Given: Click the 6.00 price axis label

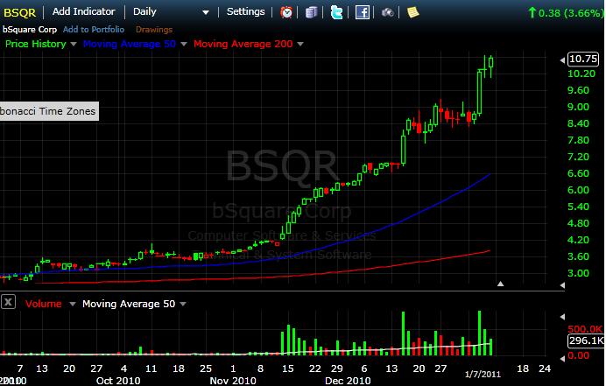Looking at the screenshot, I should click(x=578, y=190).
